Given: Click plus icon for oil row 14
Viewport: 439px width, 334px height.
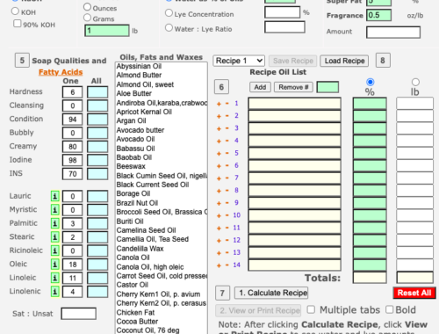Looking at the screenshot, I should point(219,265).
